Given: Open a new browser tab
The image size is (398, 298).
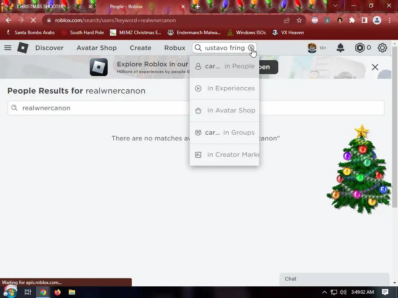Looking at the screenshot, I should coord(198,7).
